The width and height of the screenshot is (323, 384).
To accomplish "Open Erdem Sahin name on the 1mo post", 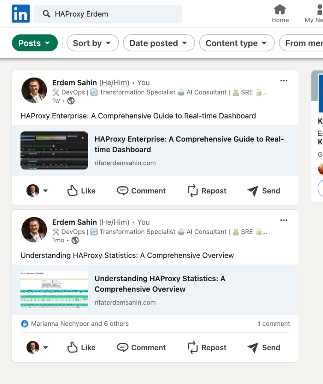I will tap(75, 222).
